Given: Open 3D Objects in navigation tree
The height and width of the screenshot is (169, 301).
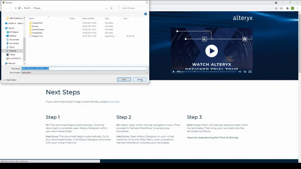Looking at the screenshot, I should 14,32.
